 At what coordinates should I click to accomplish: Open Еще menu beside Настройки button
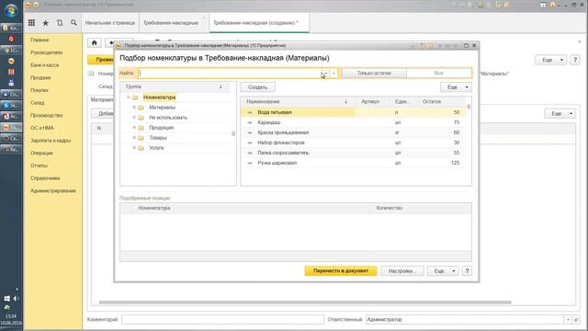[x=443, y=271]
